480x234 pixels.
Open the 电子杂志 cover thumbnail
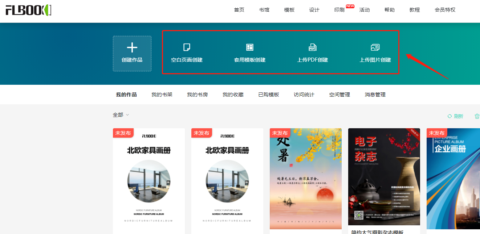[x=384, y=177]
